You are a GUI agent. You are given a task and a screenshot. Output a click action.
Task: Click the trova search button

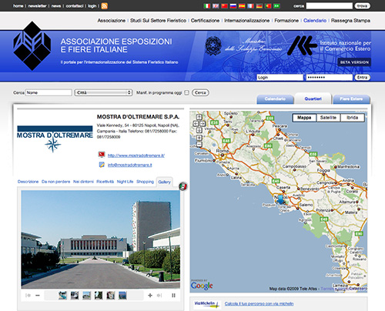coord(362,6)
